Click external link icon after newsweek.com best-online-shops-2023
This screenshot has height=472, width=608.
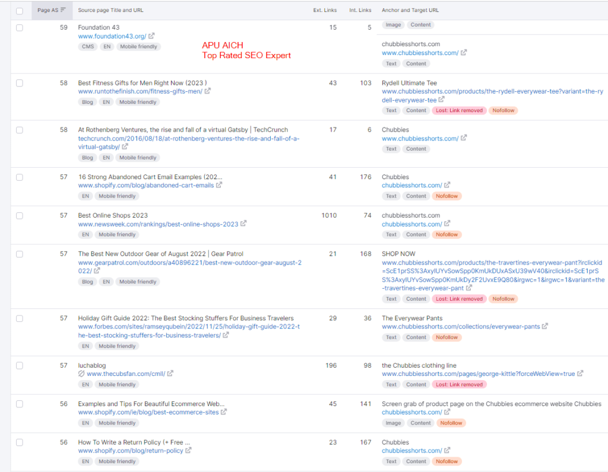tap(243, 224)
